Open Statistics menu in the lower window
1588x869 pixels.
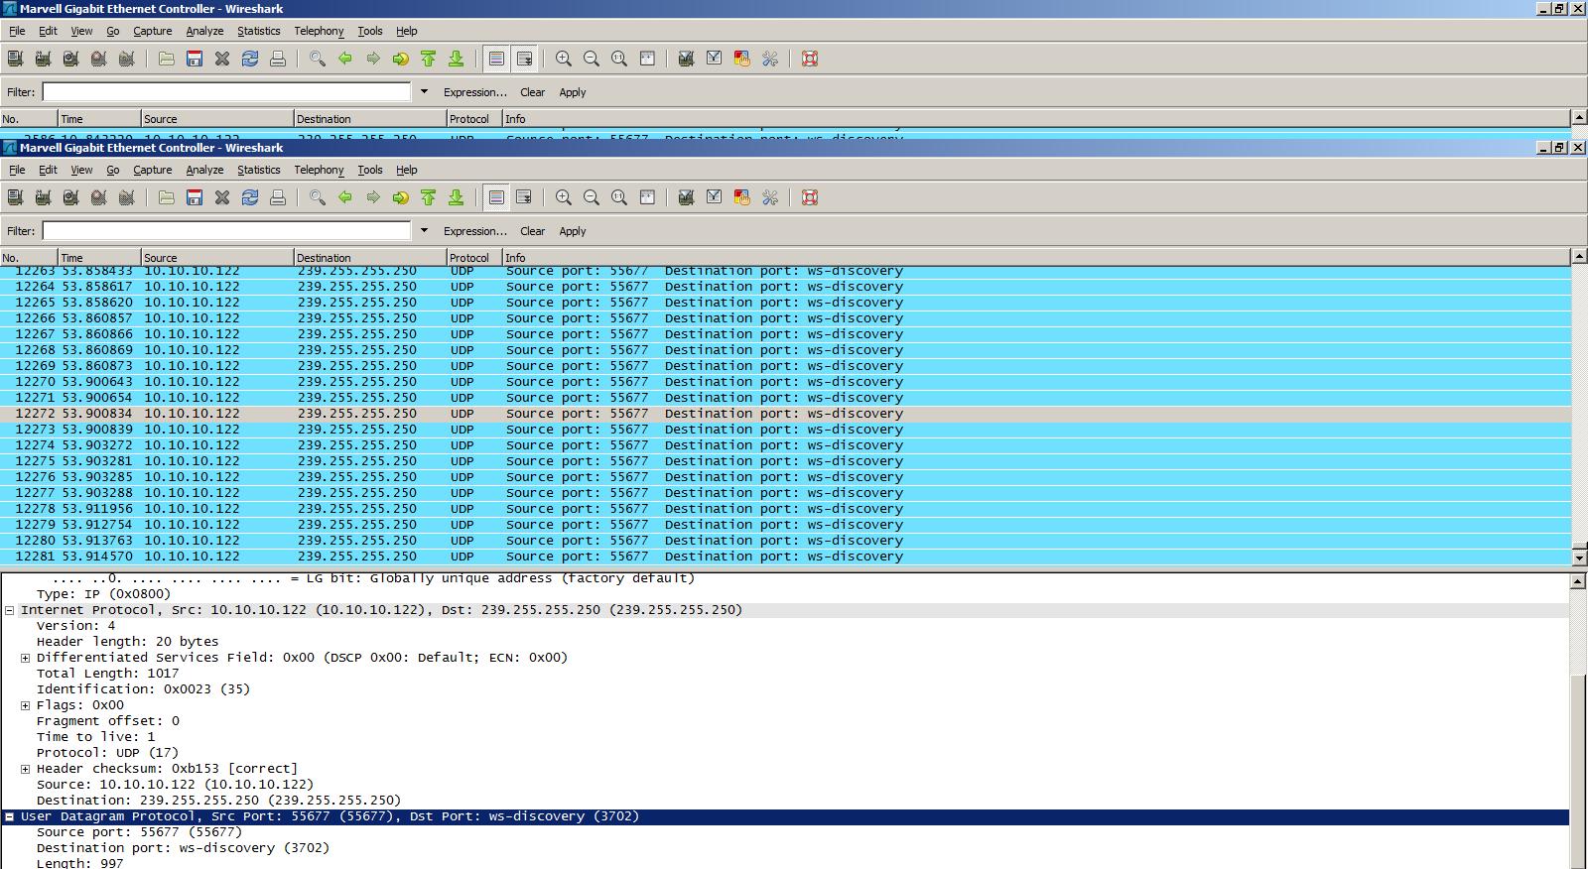(258, 170)
